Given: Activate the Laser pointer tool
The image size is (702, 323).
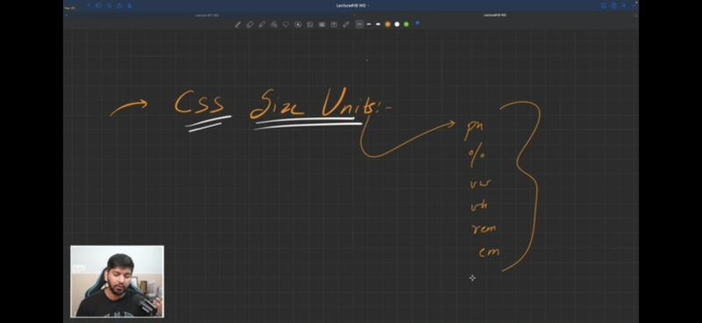Looking at the screenshot, I should coord(346,25).
